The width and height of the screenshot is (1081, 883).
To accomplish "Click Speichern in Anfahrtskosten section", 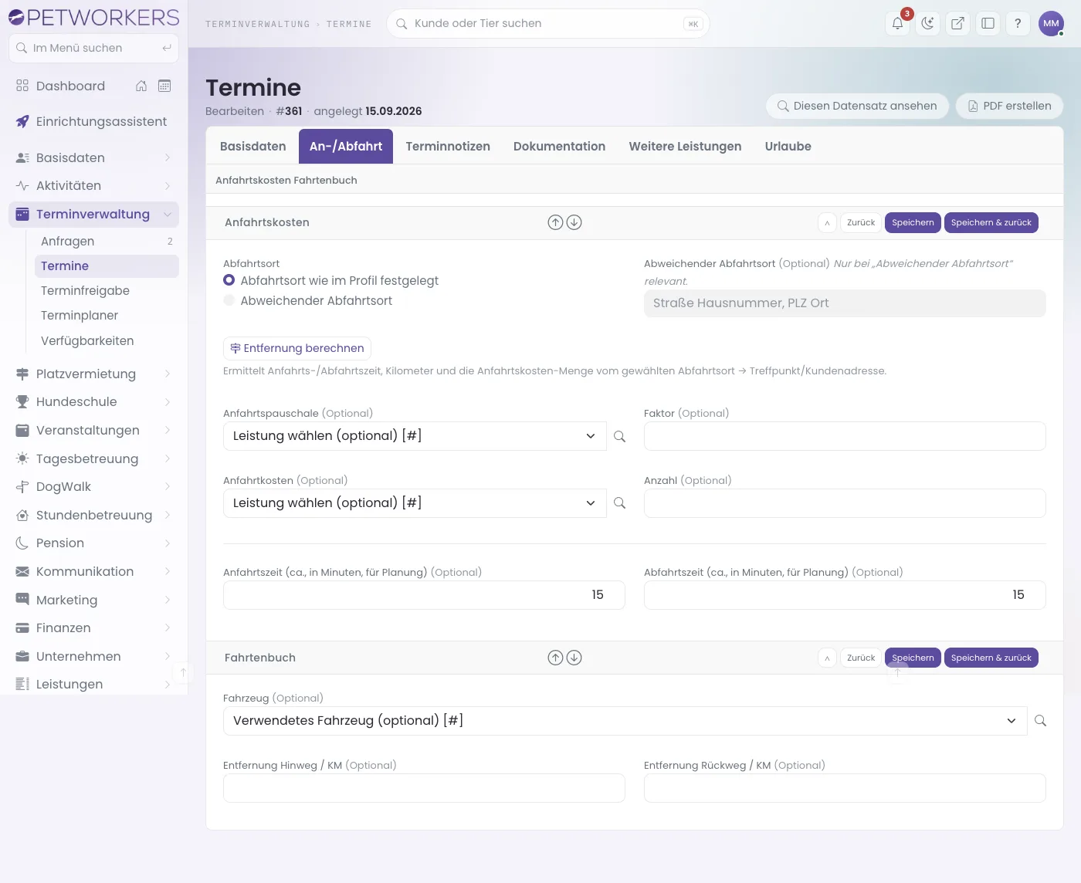I will click(x=913, y=222).
